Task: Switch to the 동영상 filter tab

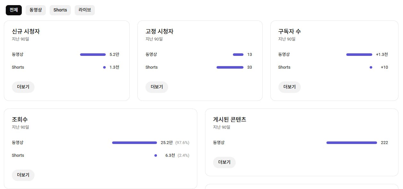Action: [x=36, y=10]
